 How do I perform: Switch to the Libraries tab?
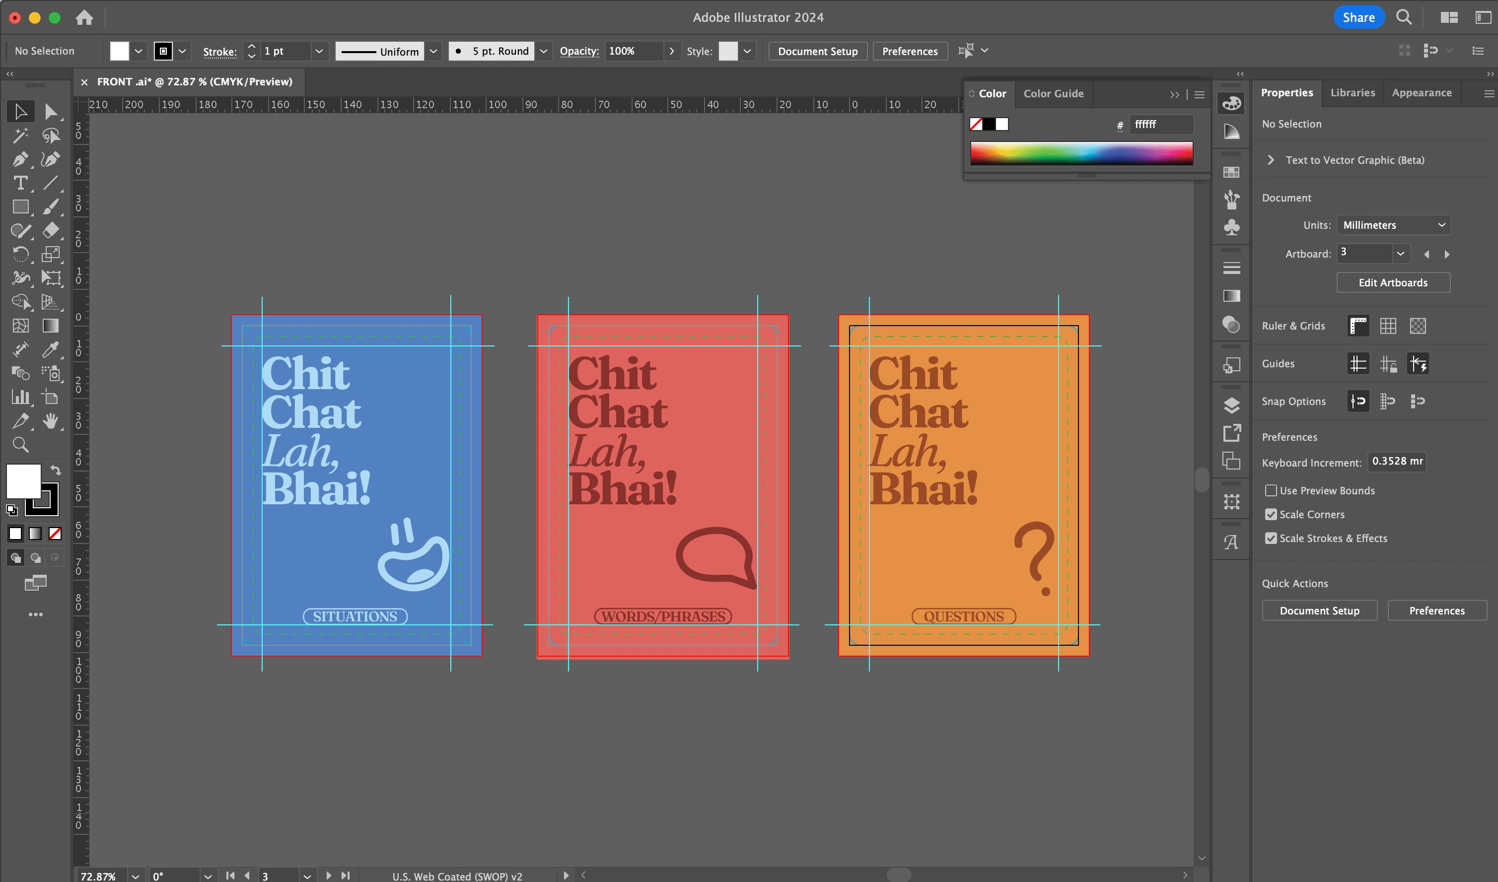(1353, 93)
